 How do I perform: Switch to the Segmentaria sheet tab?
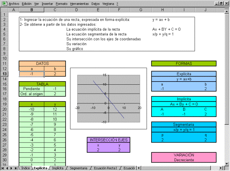[x=78, y=168]
